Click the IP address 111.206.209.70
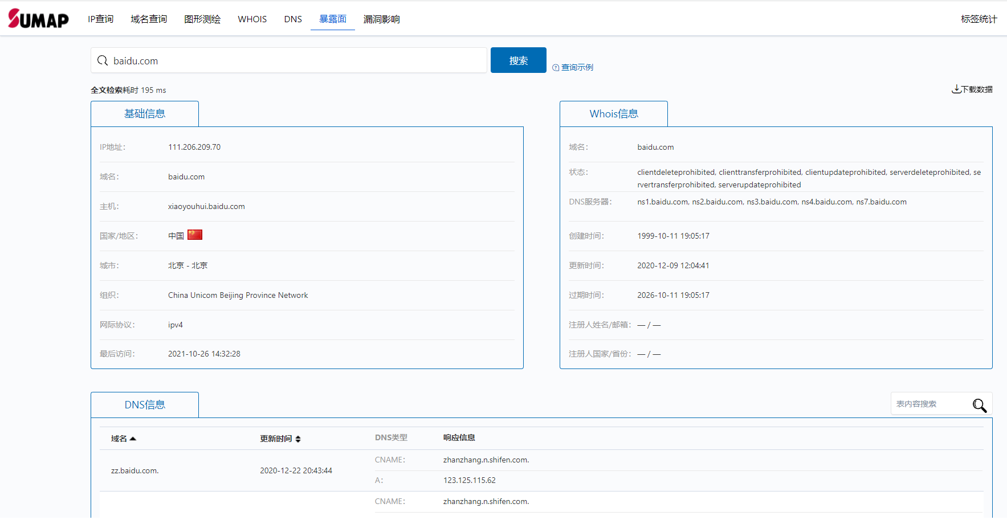The height and width of the screenshot is (520, 1007). tap(194, 147)
